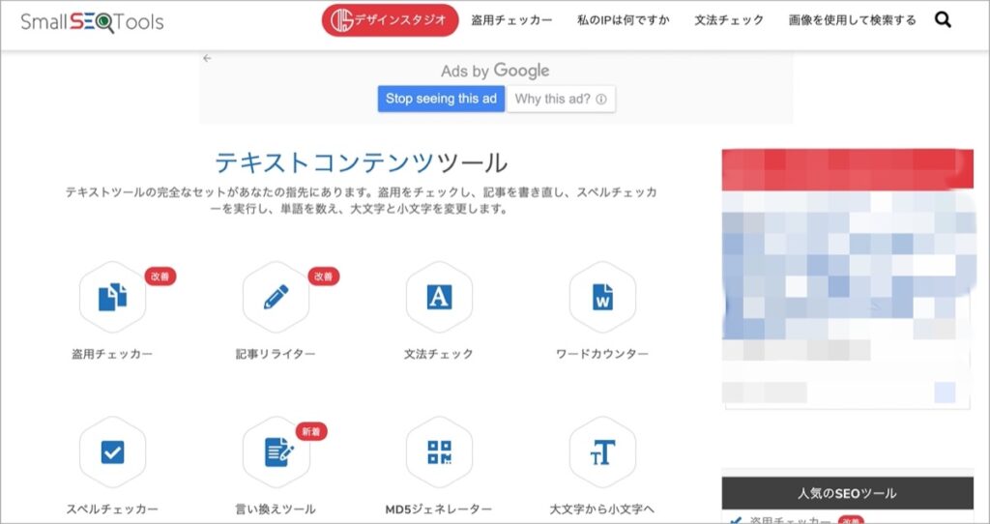Click the info icon beside Why this ad?
The height and width of the screenshot is (524, 990).
pyautogui.click(x=601, y=100)
